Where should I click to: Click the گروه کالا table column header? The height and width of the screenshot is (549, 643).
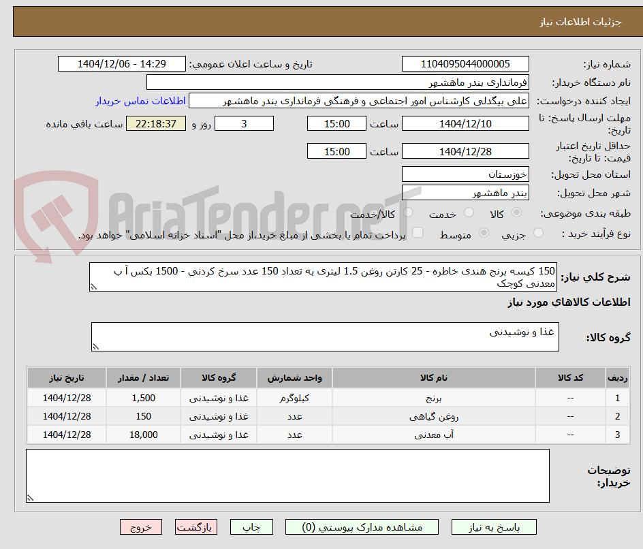coord(219,377)
